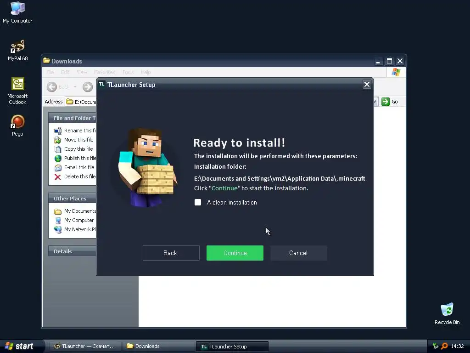Click Delete this file link
This screenshot has height=353, width=470.
80,176
